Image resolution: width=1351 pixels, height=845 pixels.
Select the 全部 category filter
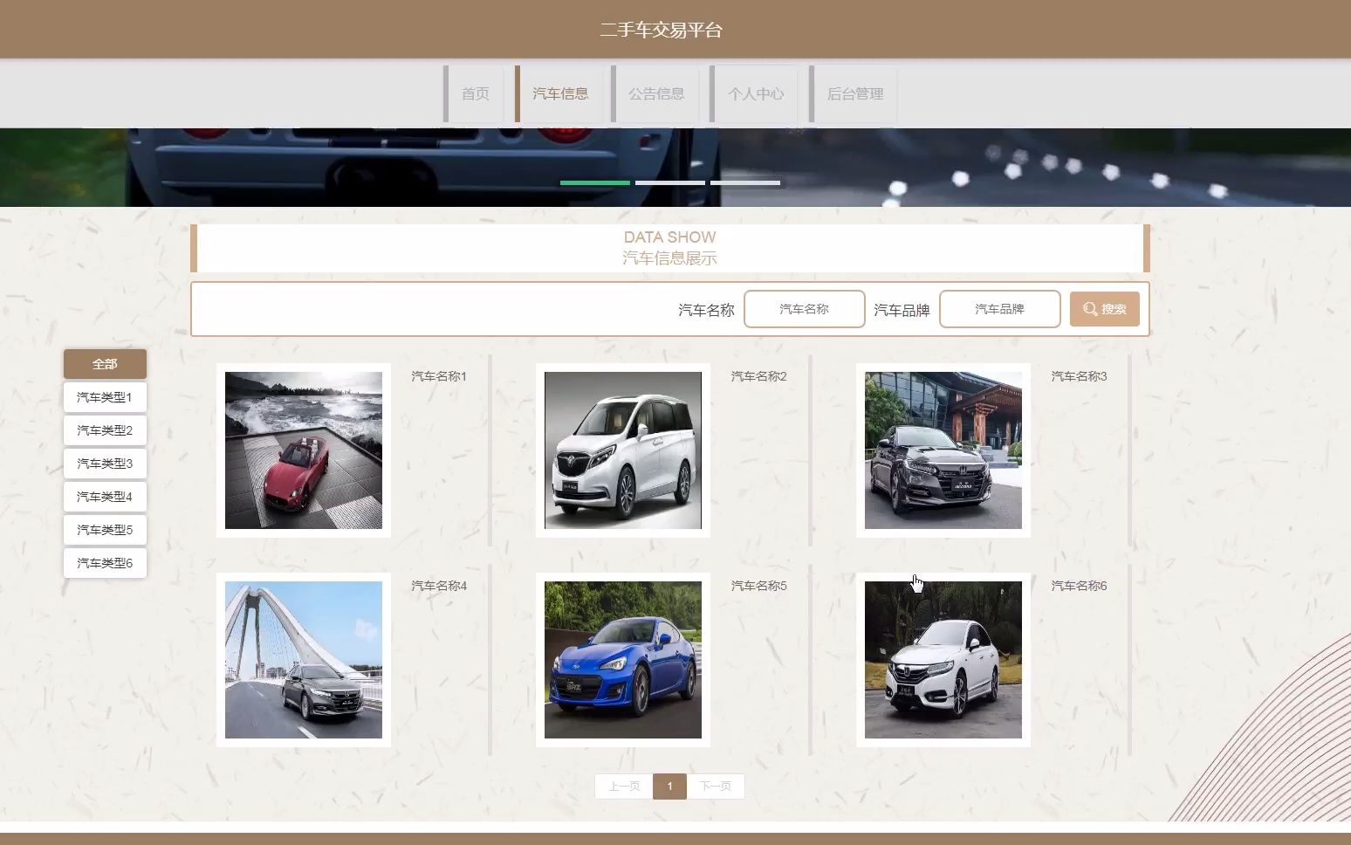click(105, 364)
